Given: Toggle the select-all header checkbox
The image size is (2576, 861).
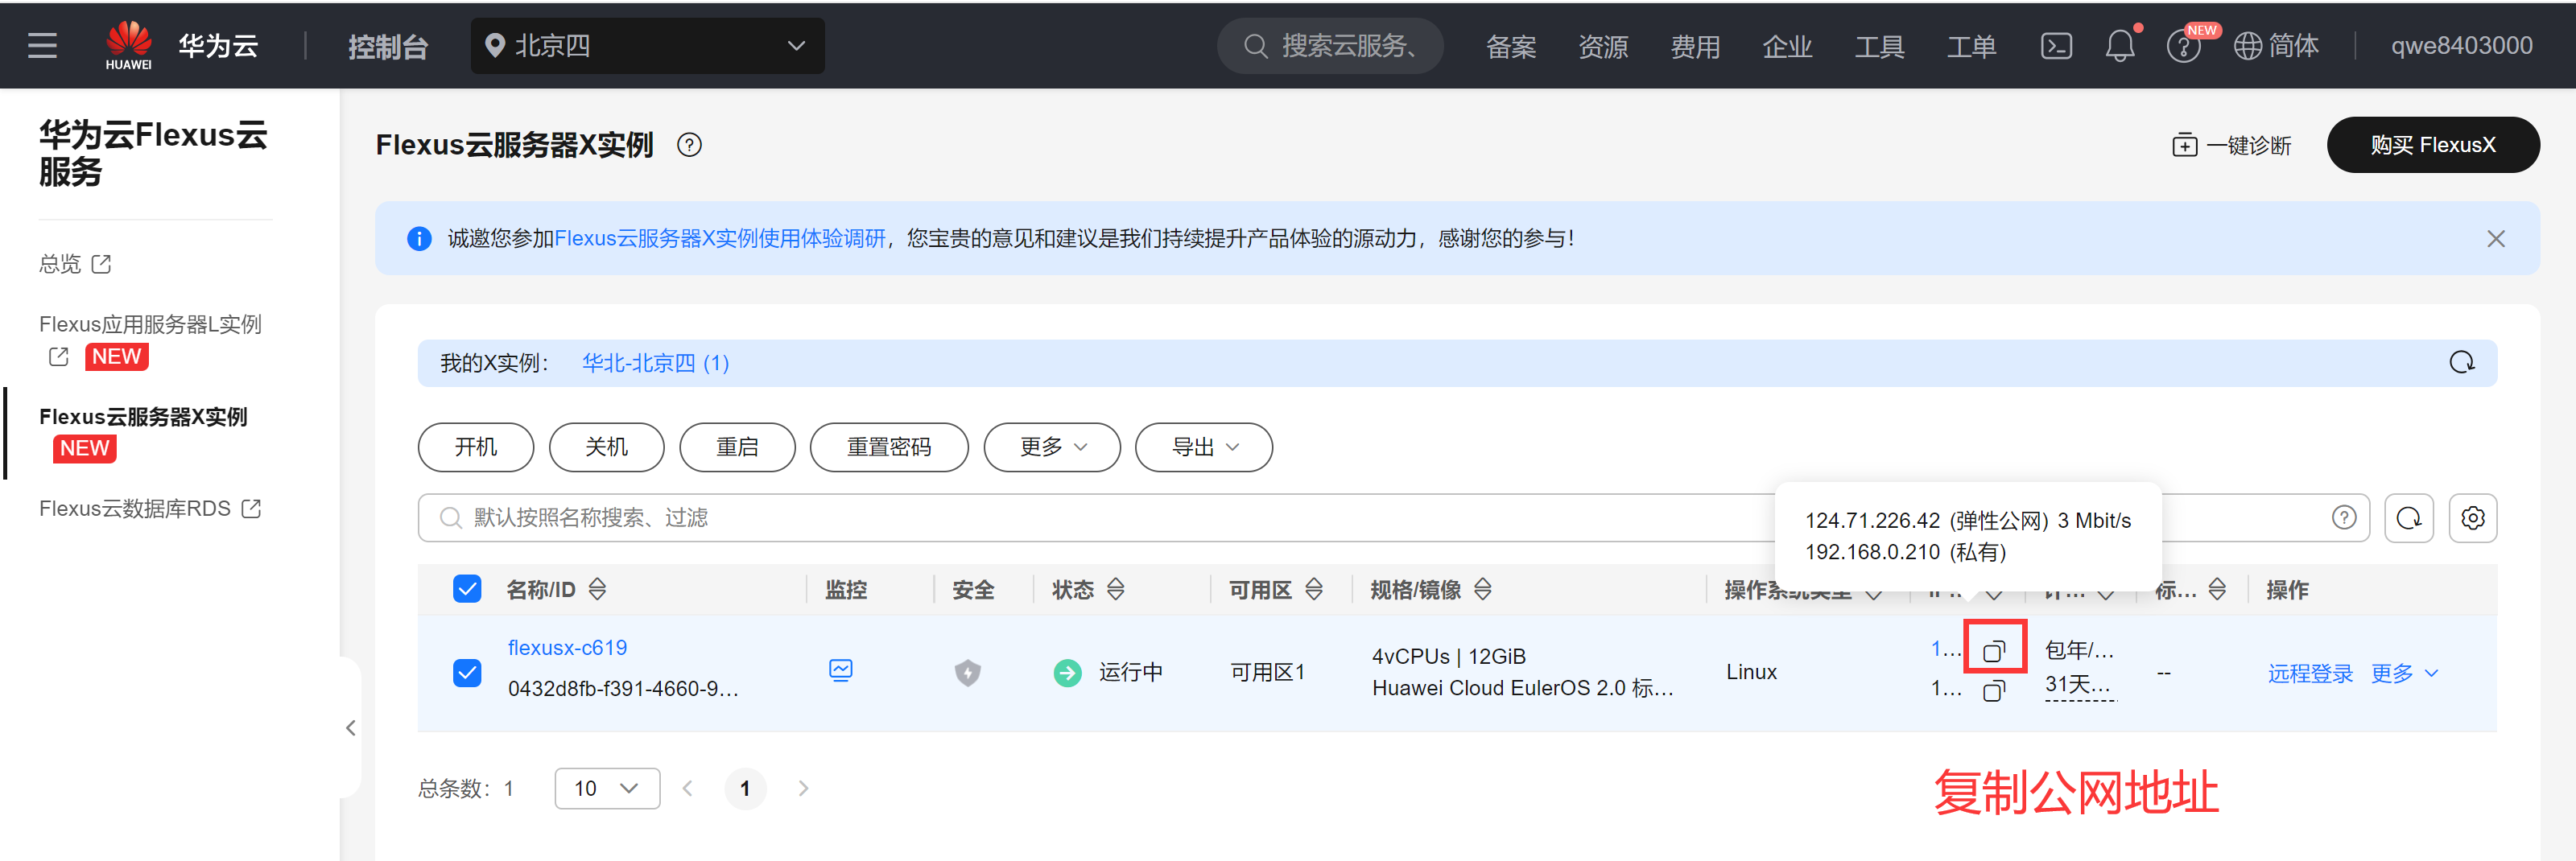Looking at the screenshot, I should [467, 589].
